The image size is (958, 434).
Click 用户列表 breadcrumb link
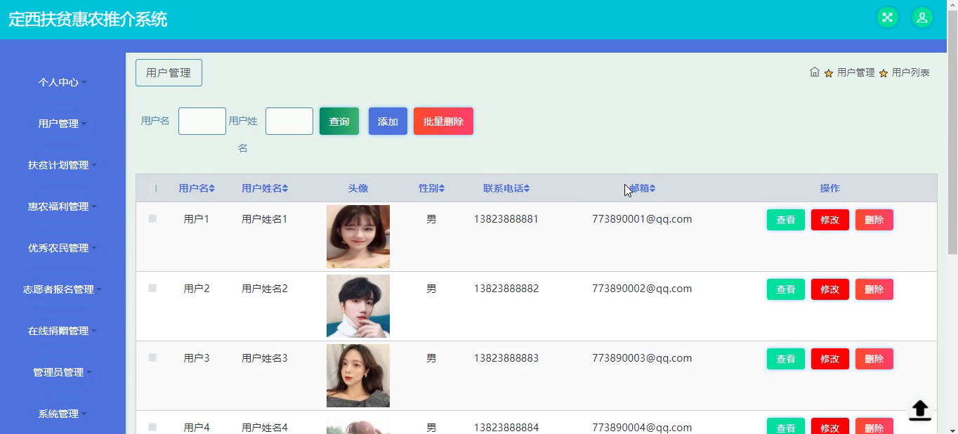(x=911, y=72)
